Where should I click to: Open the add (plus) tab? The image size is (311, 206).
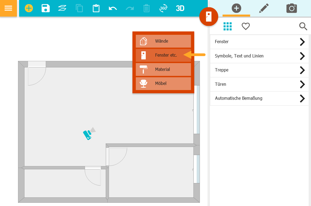236,8
